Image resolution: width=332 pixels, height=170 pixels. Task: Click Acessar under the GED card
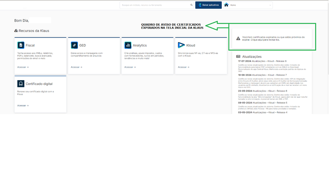pyautogui.click(x=76, y=67)
